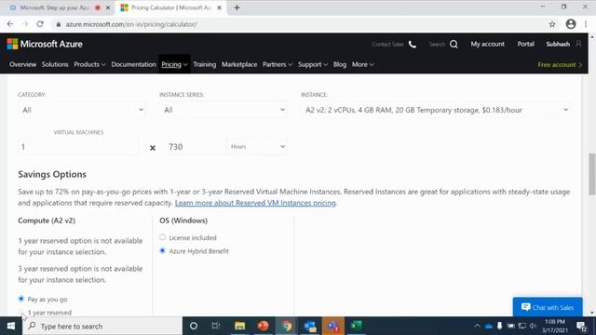Image resolution: width=596 pixels, height=335 pixels.
Task: Open Documentation in the nav bar
Action: pyautogui.click(x=133, y=64)
